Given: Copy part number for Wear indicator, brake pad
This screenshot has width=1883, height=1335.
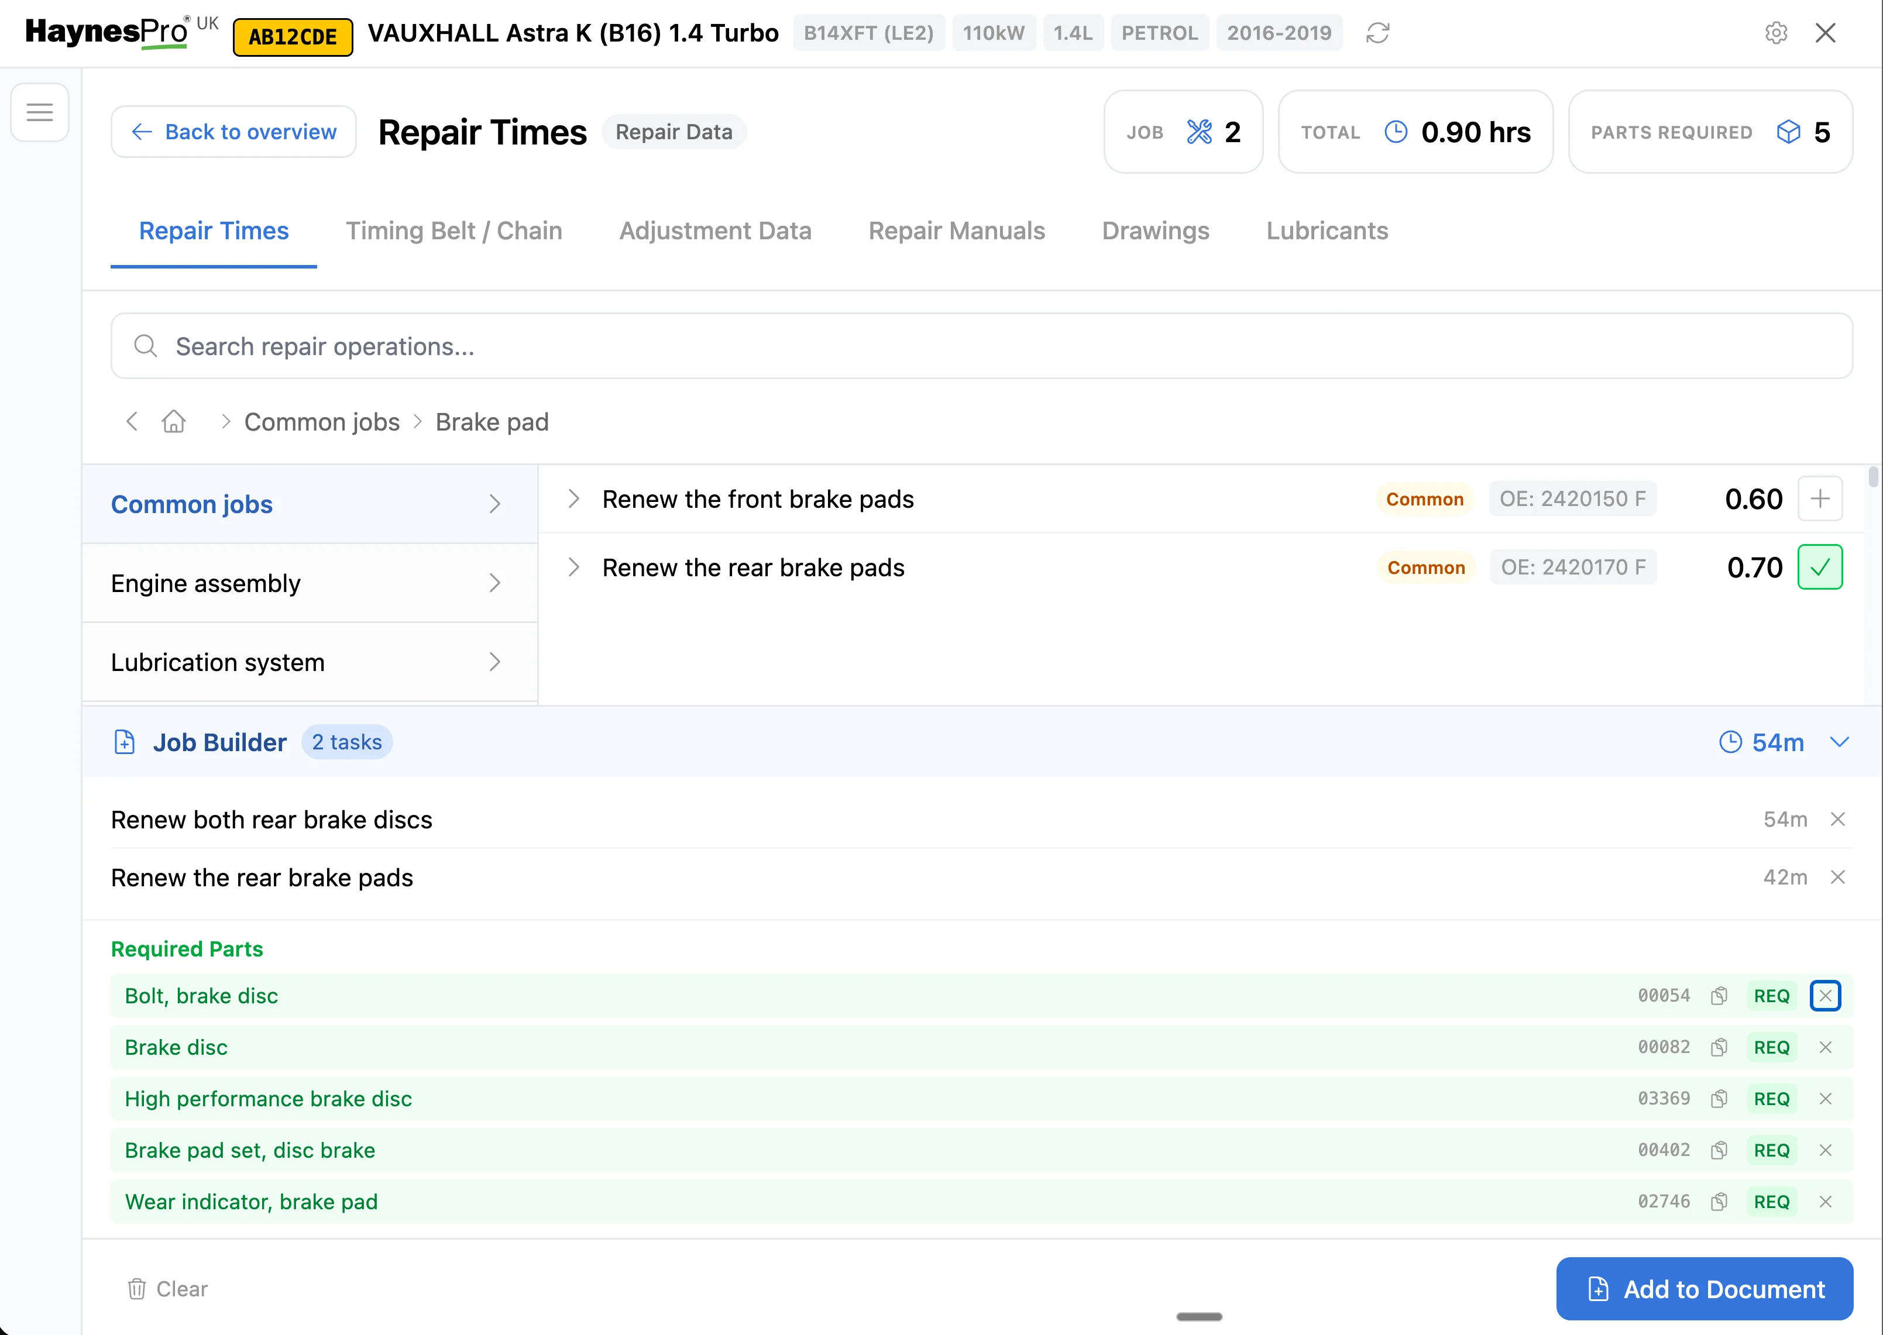Looking at the screenshot, I should [x=1719, y=1201].
